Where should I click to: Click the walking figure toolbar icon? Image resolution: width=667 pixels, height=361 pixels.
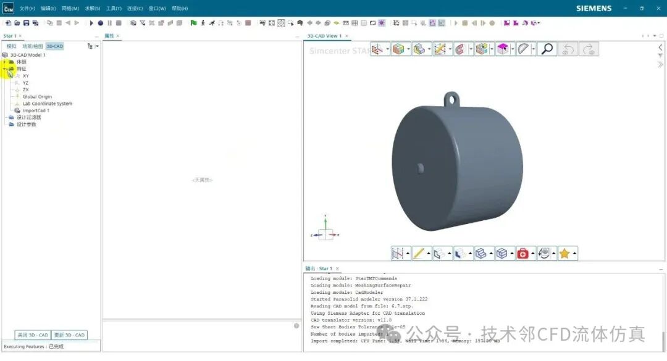(x=203, y=23)
